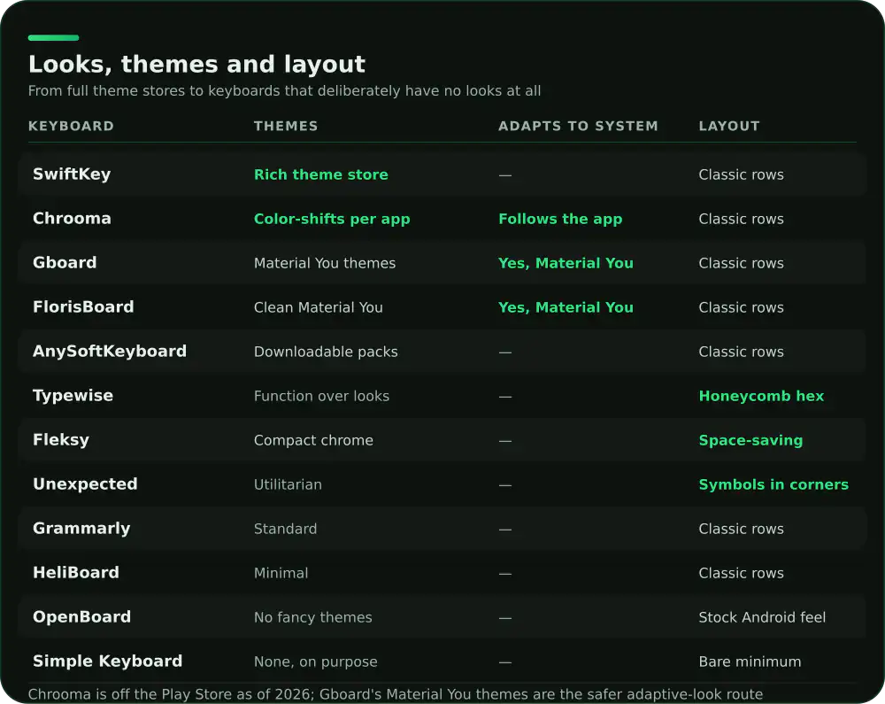This screenshot has height=704, width=885.
Task: Click the KEYBOARD column header
Action: (x=71, y=126)
